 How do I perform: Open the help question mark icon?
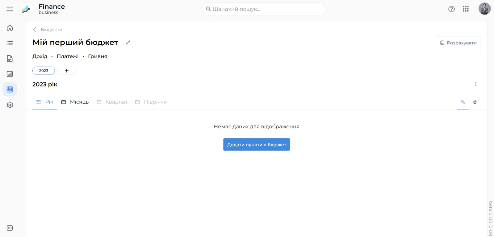point(451,9)
